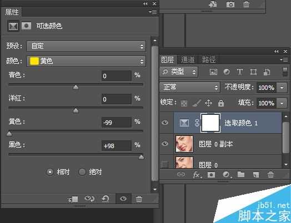Create new snapshot camera icon
291x223 pixels.
[x=230, y=4]
